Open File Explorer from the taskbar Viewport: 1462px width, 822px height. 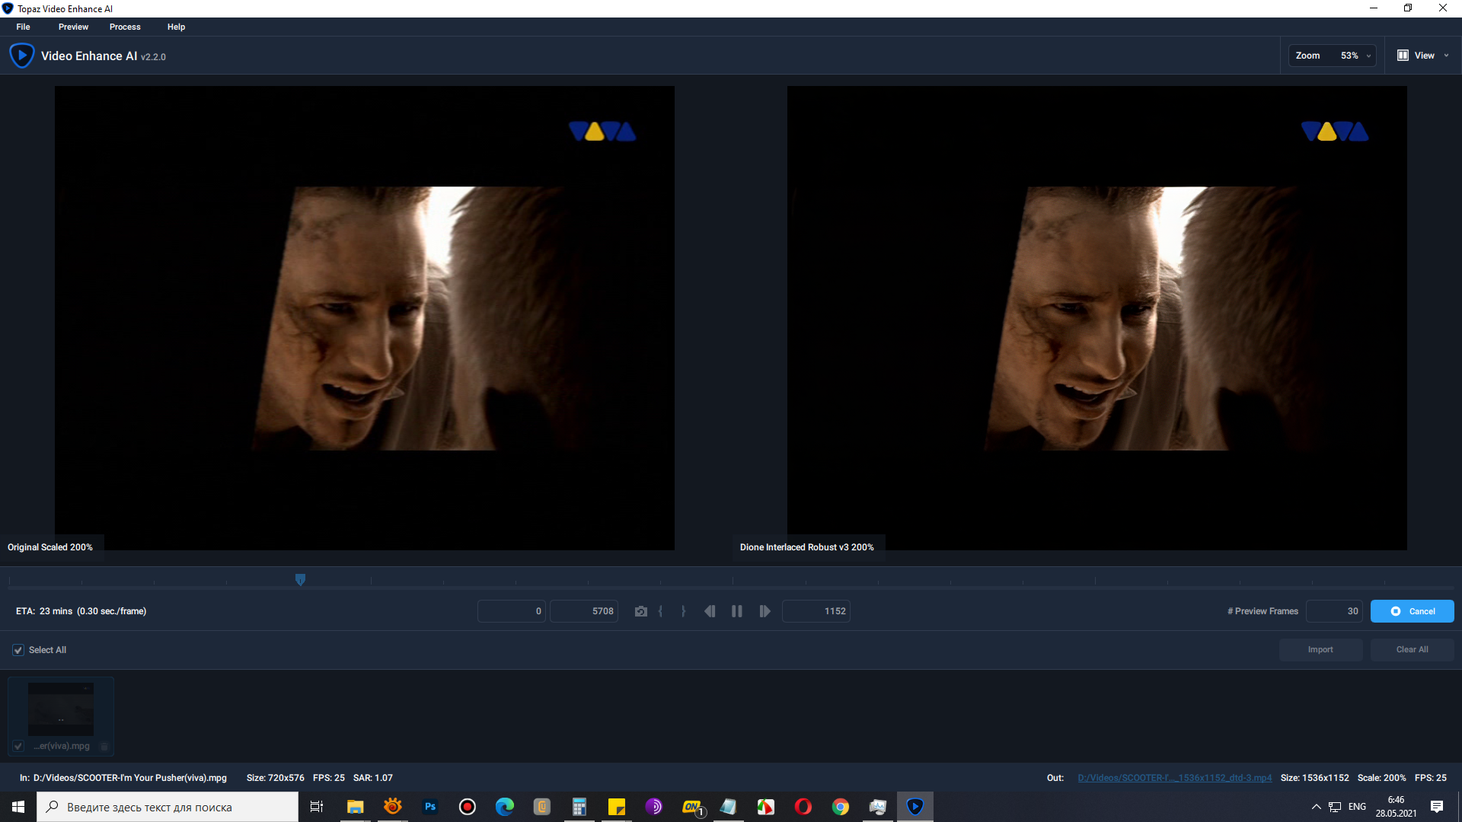click(355, 807)
